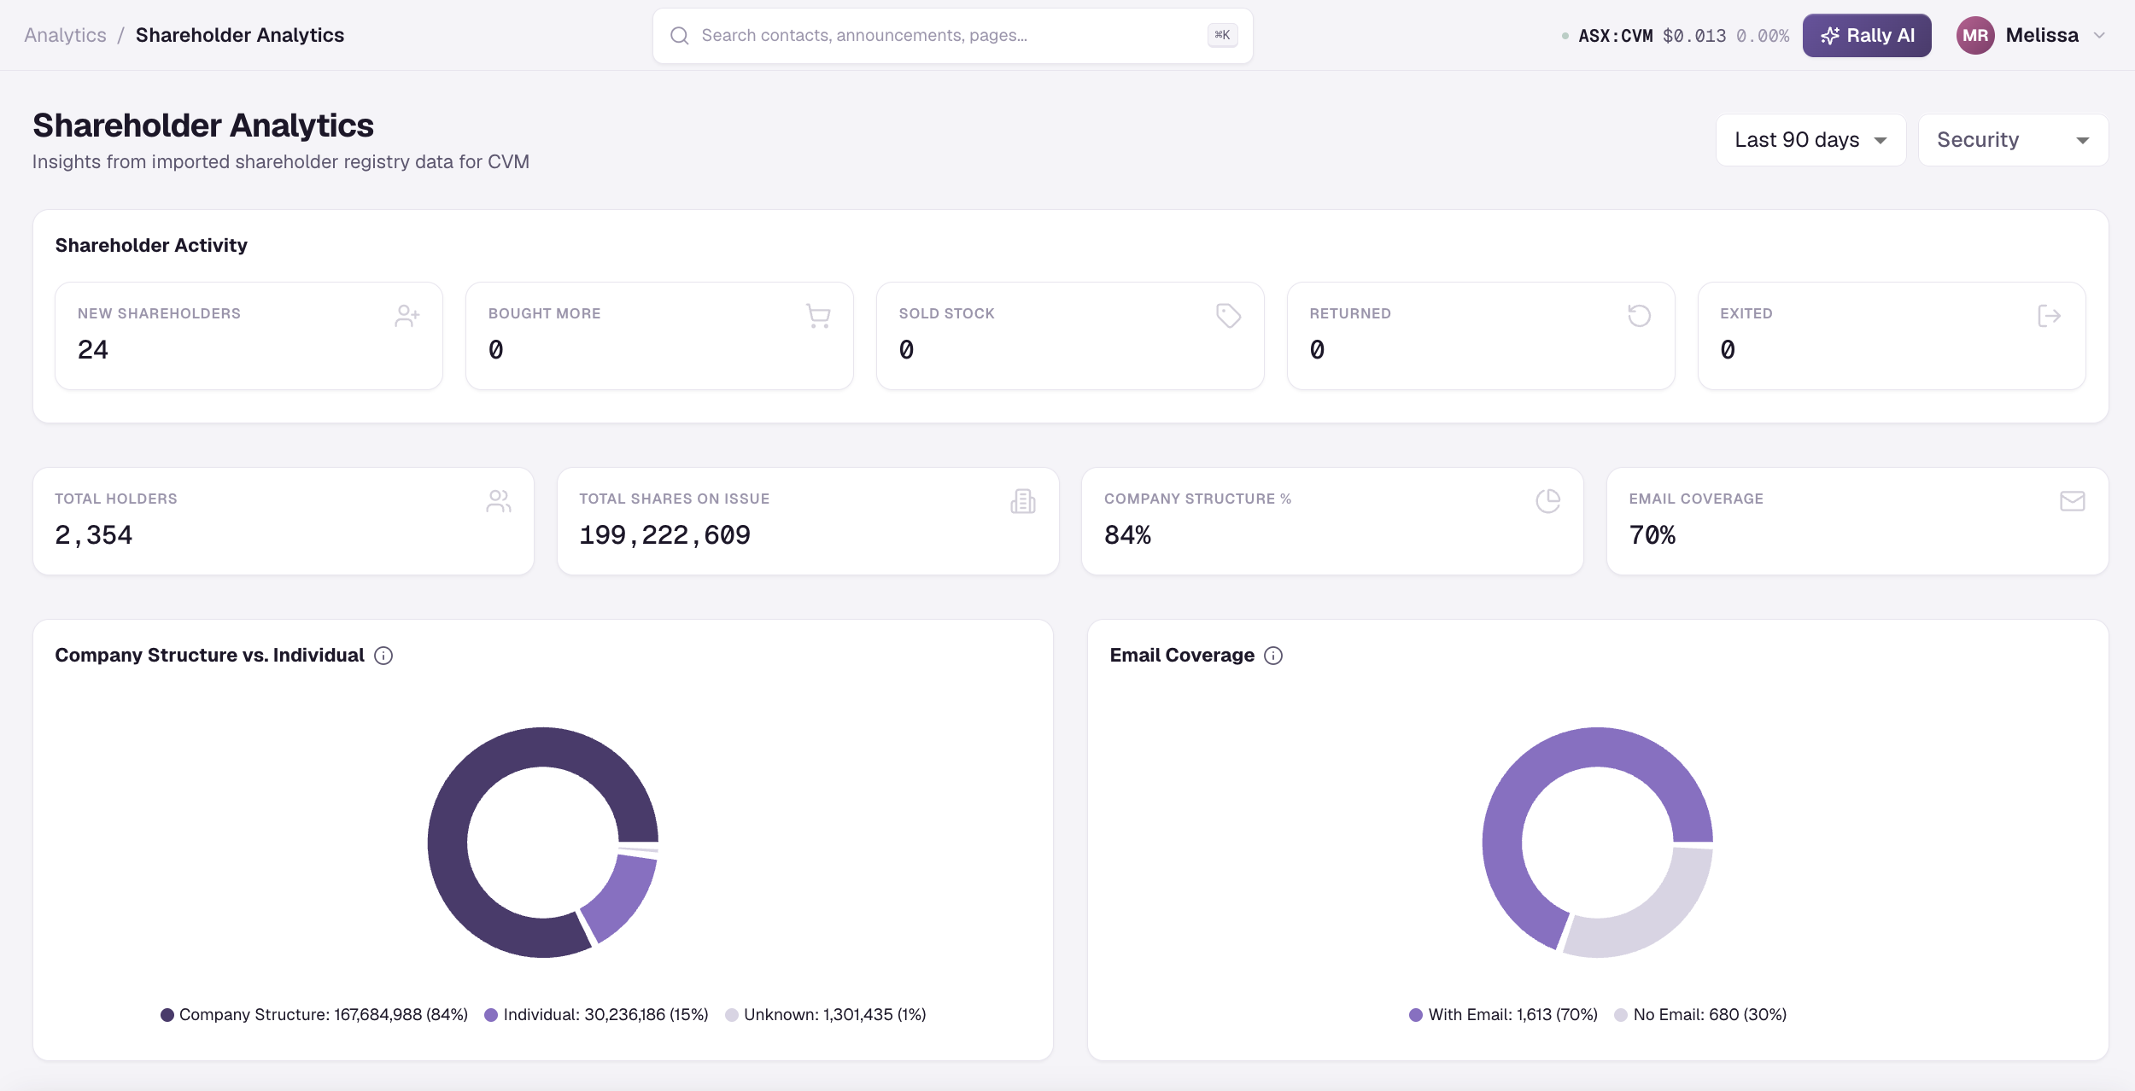Click the New Shareholders person-plus icon

point(407,316)
